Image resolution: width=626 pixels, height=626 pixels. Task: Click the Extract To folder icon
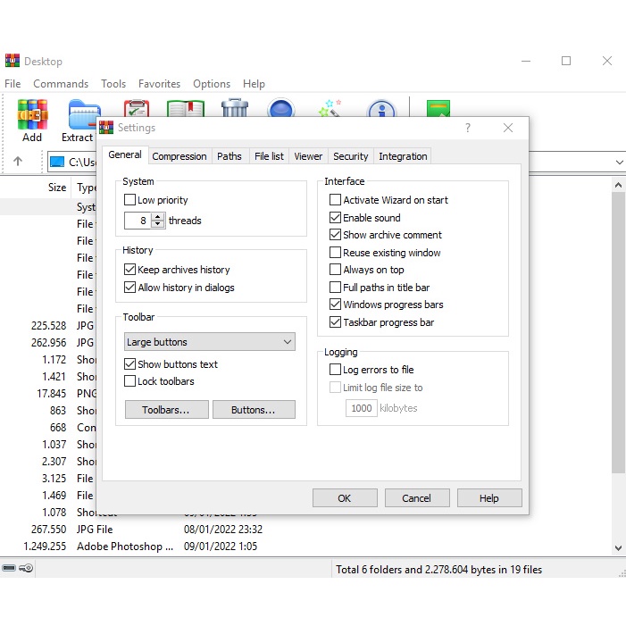tap(79, 114)
